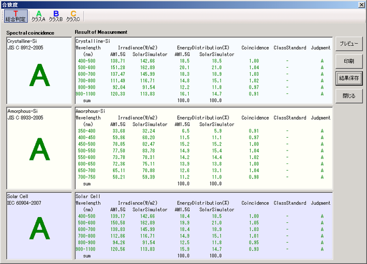Click the JIS C 8912-2005 label
This screenshot has height=264, width=367.
tap(25, 47)
